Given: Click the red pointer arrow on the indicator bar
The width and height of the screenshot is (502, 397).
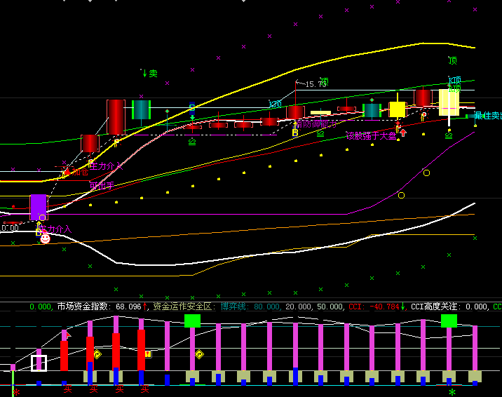Looking at the screenshot, I should [68, 335].
